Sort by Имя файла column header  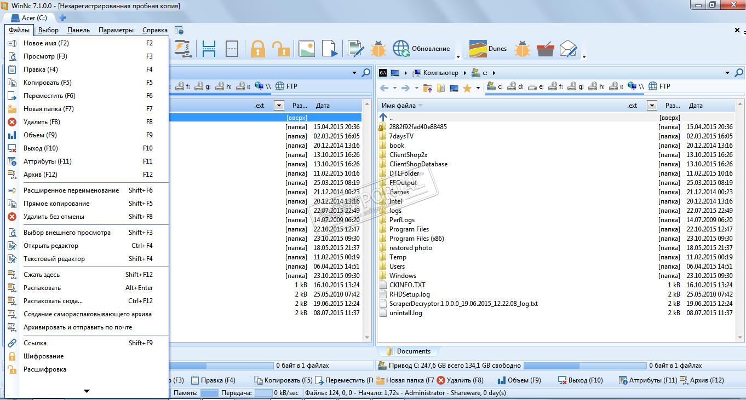(x=399, y=106)
